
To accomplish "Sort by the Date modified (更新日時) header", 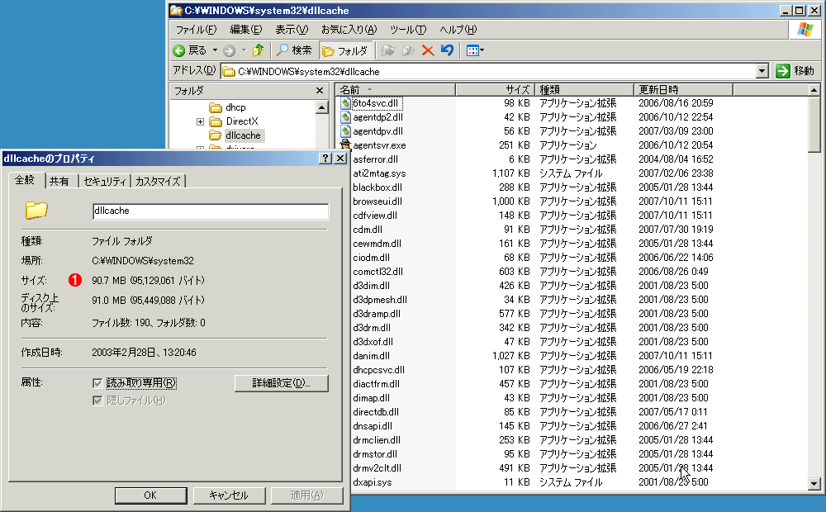I will pos(683,89).
